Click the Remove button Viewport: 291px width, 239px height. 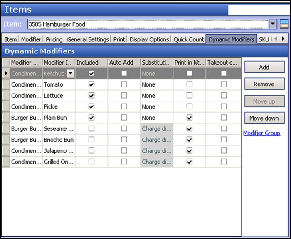click(x=264, y=84)
